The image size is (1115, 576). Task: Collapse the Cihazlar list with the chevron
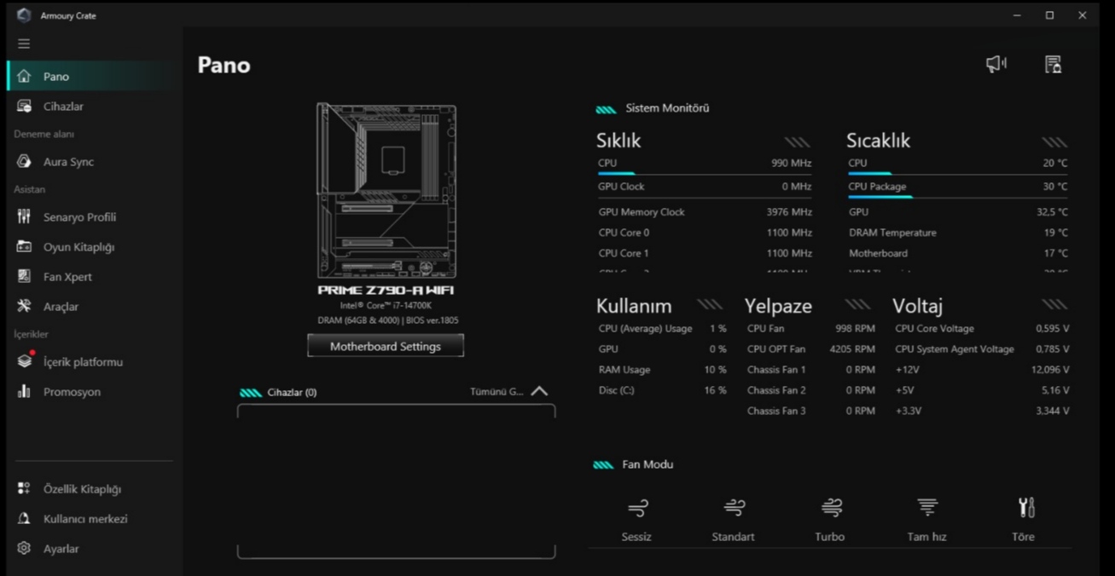539,391
